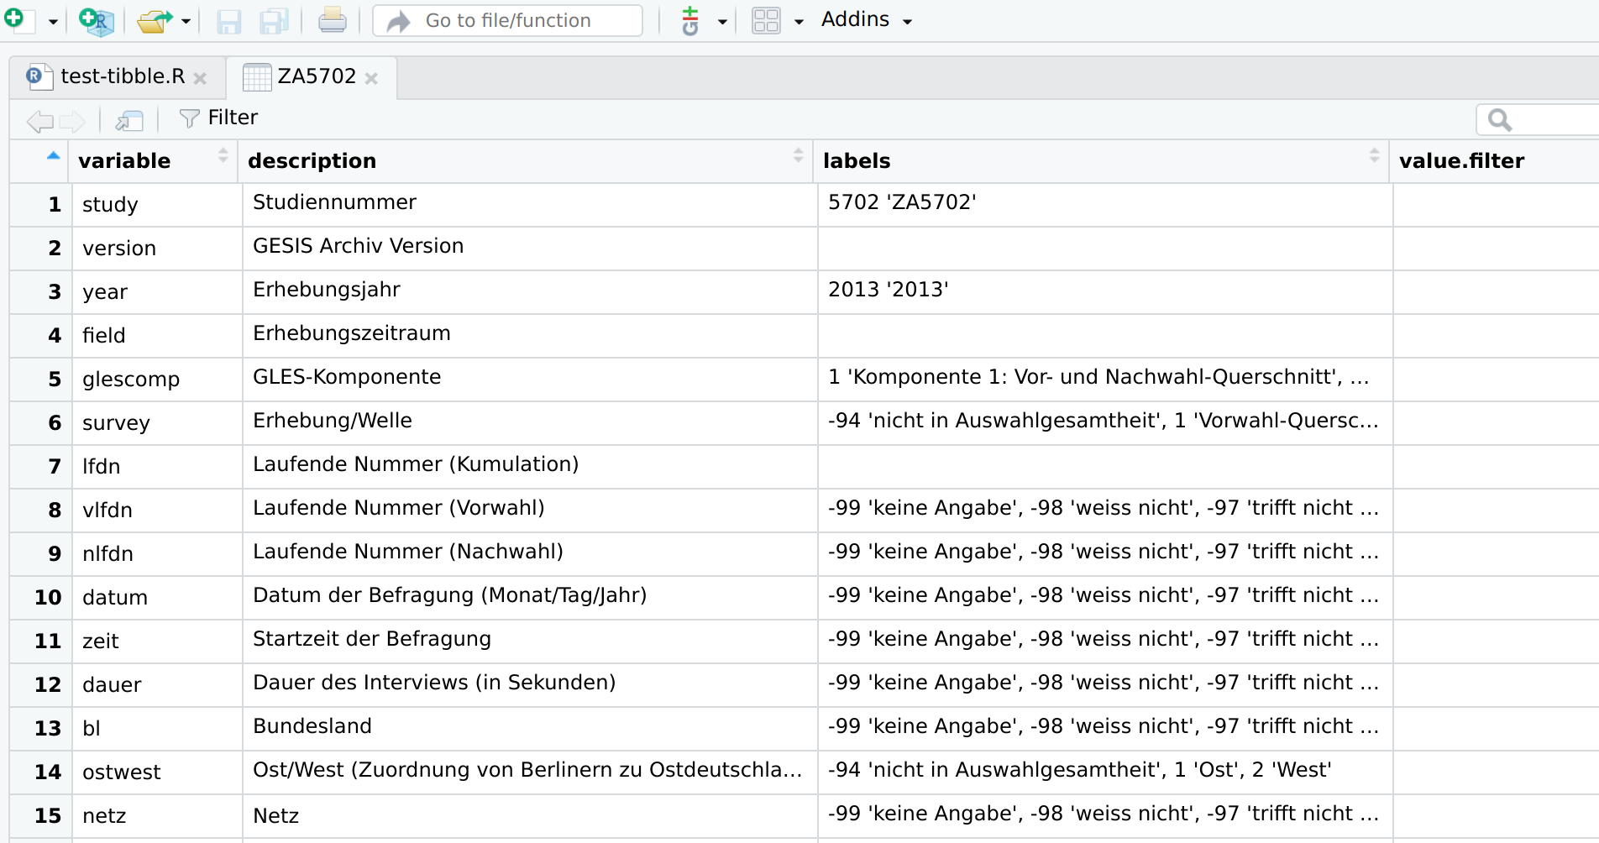Pop the data viewer out into a new window
Viewport: 1599px width, 843px height.
point(128,120)
